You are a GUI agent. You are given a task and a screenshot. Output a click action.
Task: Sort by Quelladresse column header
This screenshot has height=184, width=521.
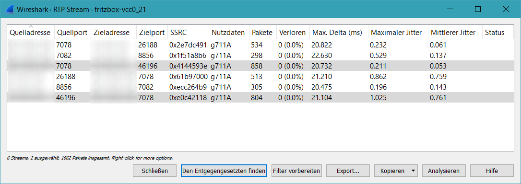[x=30, y=33]
